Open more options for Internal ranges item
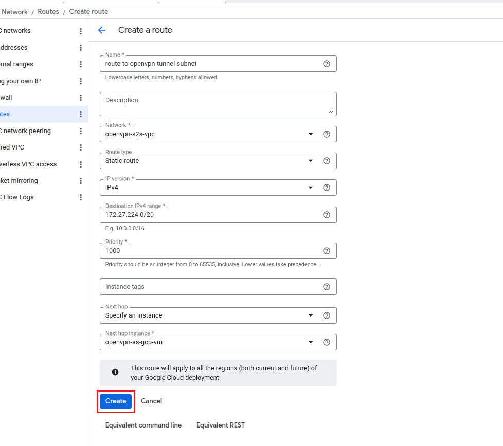503x446 pixels. 81,64
